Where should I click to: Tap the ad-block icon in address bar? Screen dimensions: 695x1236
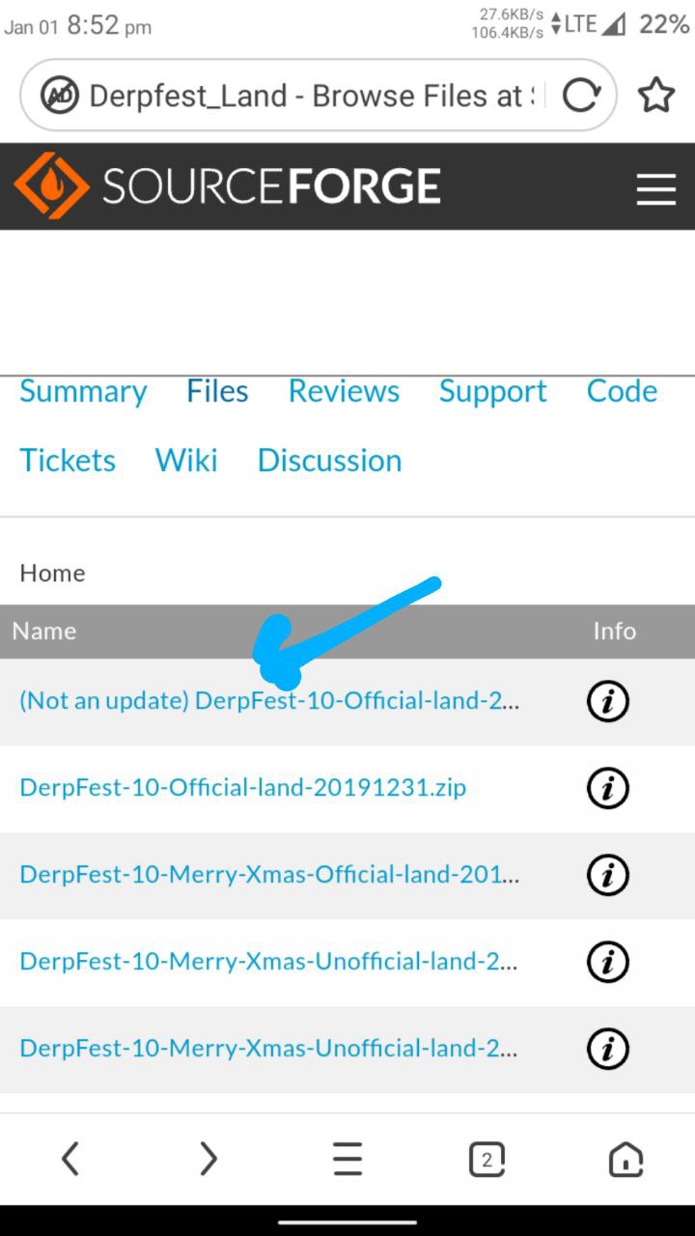pyautogui.click(x=59, y=95)
